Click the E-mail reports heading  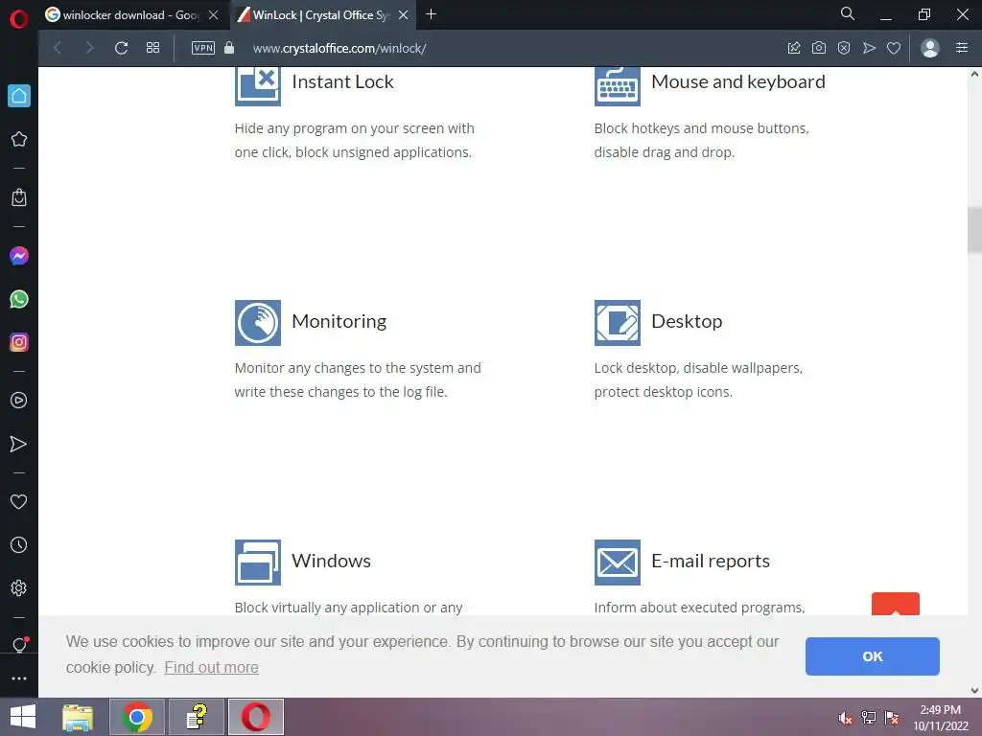pyautogui.click(x=711, y=562)
